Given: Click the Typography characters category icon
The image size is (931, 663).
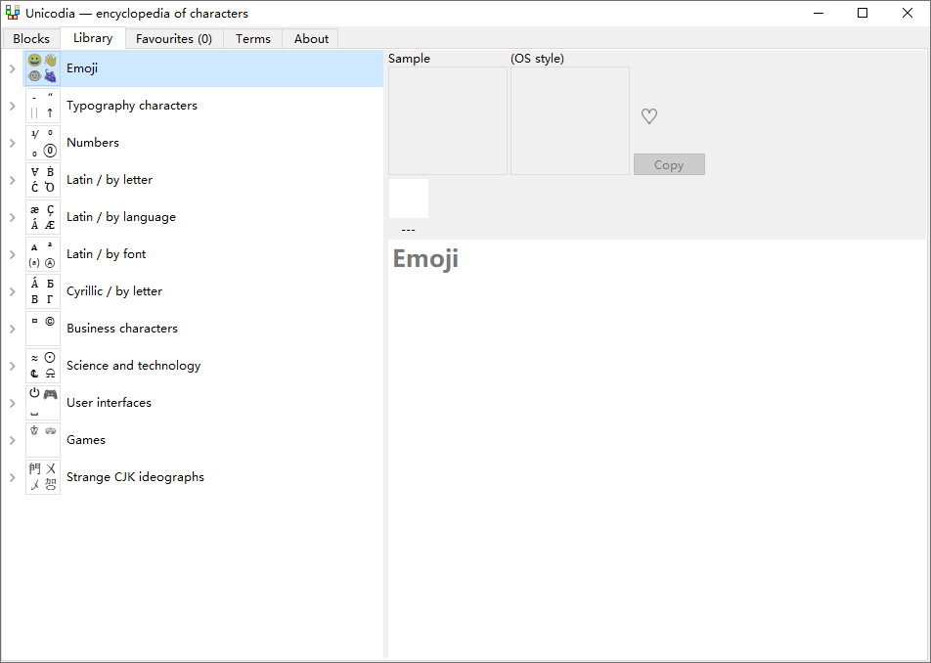Looking at the screenshot, I should [x=42, y=106].
